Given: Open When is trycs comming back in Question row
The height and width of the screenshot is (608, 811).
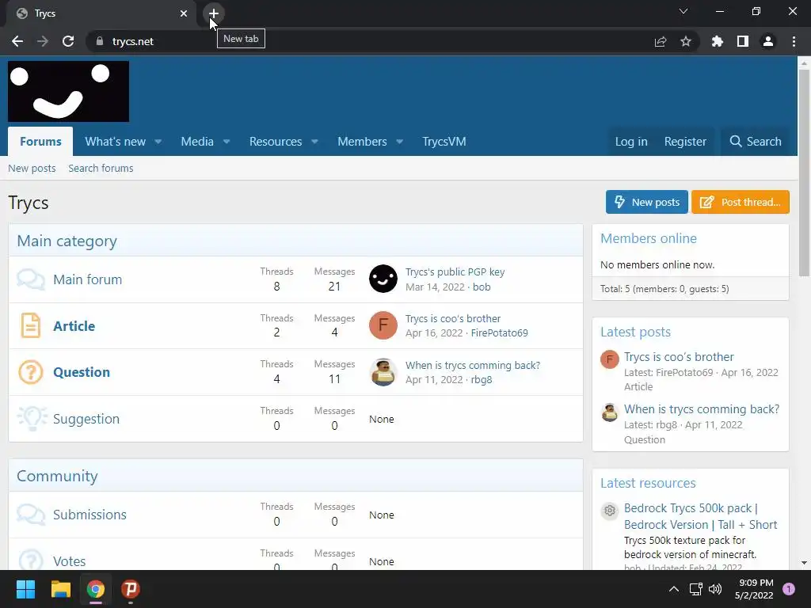Looking at the screenshot, I should (473, 365).
